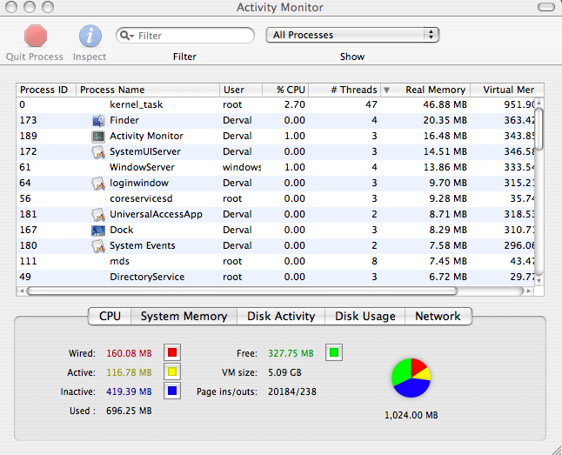Screen dimensions: 562x455
Task: Click the UniversalAccessApp icon
Action: pos(98,214)
